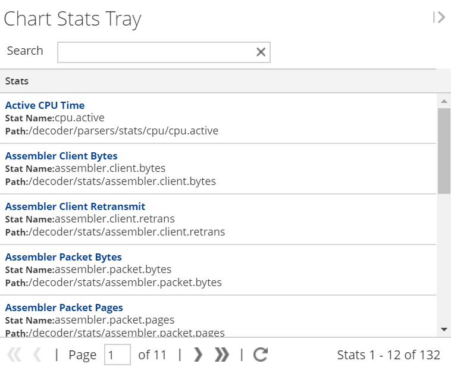Open the Assembler Client Retransmit stat

[x=75, y=206]
